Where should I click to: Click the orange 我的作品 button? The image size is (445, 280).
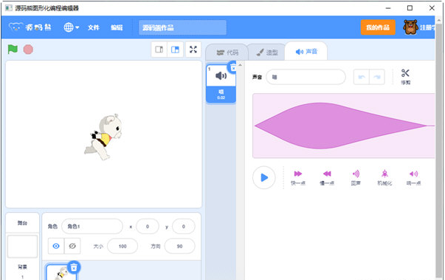point(378,27)
